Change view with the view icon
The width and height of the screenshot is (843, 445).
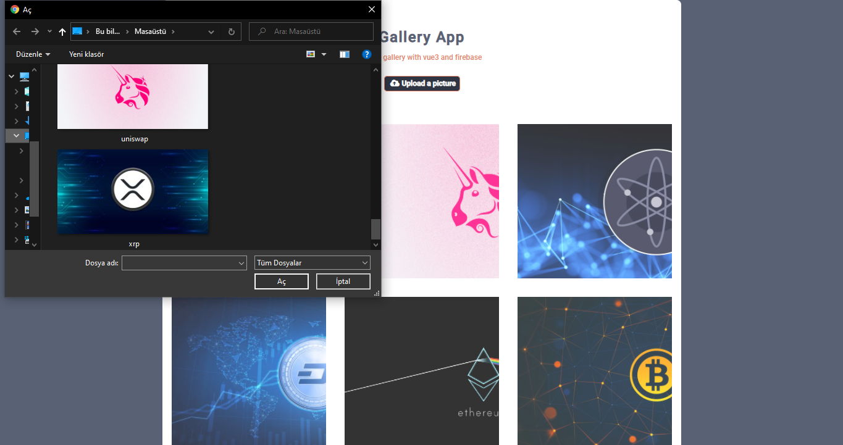point(311,54)
